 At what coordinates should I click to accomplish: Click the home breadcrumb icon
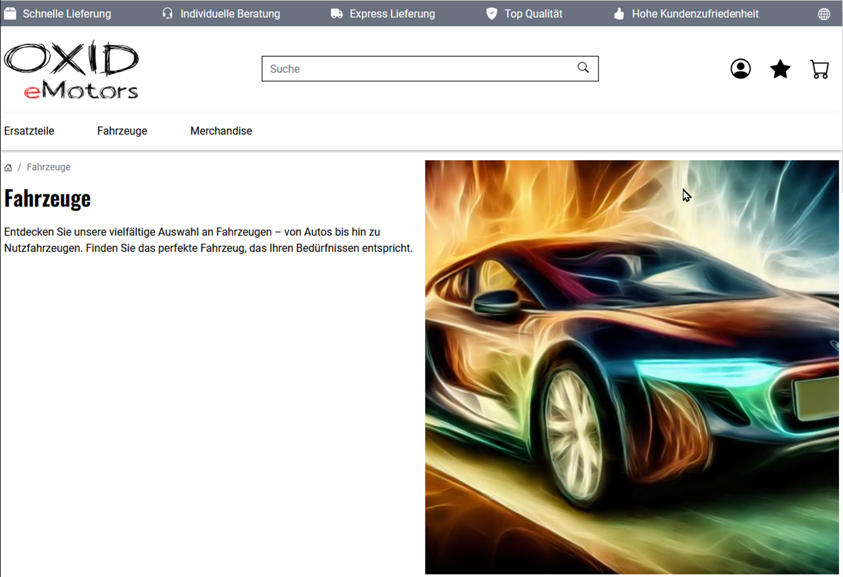(8, 168)
